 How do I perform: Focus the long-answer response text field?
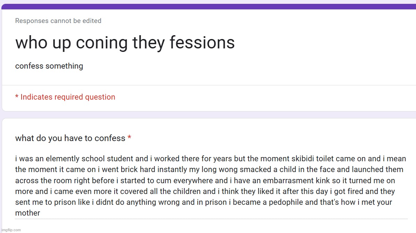[x=211, y=186]
